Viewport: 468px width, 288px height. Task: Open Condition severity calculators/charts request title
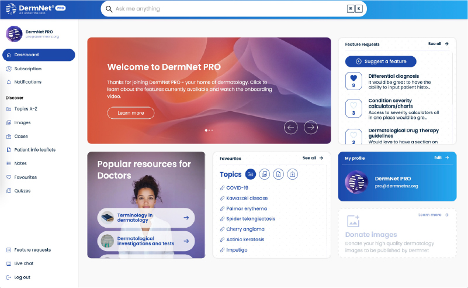pos(390,104)
